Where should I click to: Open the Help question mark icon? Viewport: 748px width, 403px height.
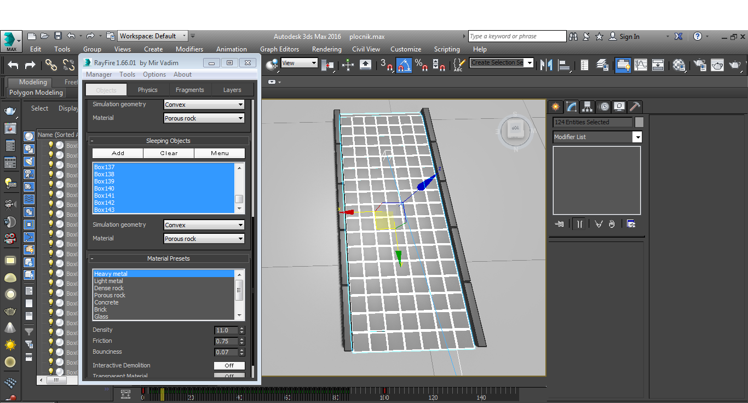click(697, 36)
